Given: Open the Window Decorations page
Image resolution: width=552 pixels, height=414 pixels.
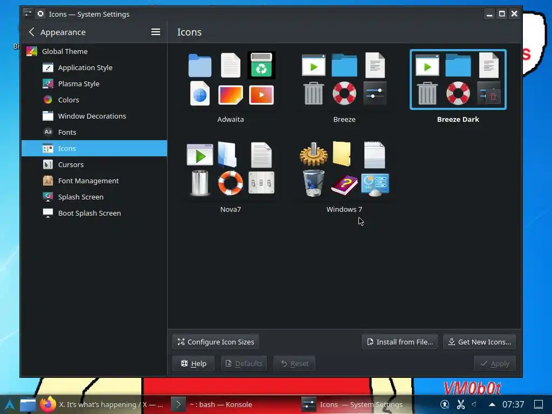Looking at the screenshot, I should pyautogui.click(x=94, y=116).
